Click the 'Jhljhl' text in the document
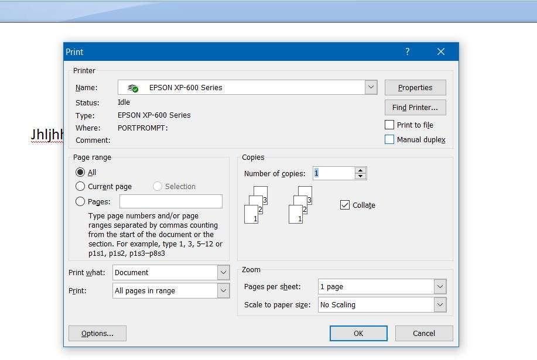Screen dimensions: 537x360 47,134
